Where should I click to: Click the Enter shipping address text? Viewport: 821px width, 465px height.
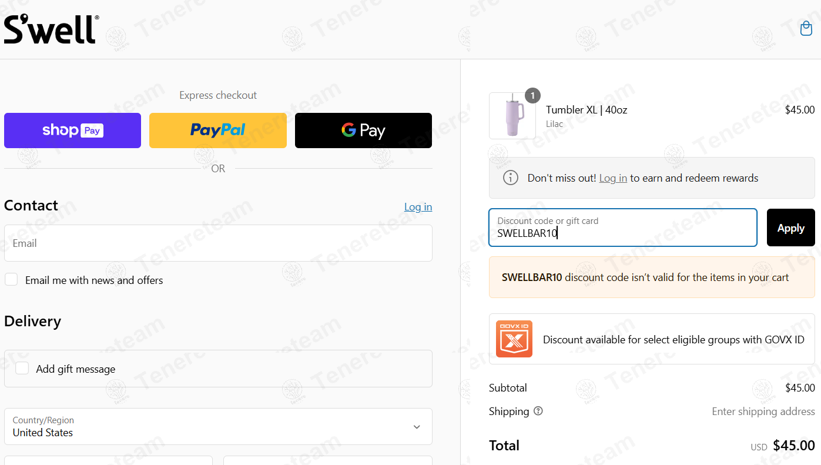763,412
